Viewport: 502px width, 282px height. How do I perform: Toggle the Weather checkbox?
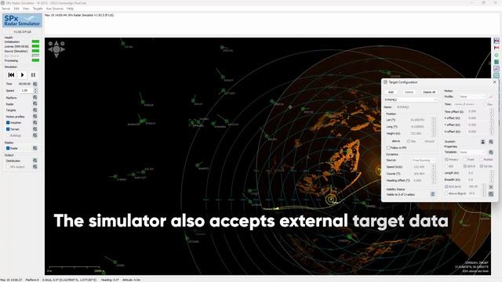pyautogui.click(x=8, y=122)
